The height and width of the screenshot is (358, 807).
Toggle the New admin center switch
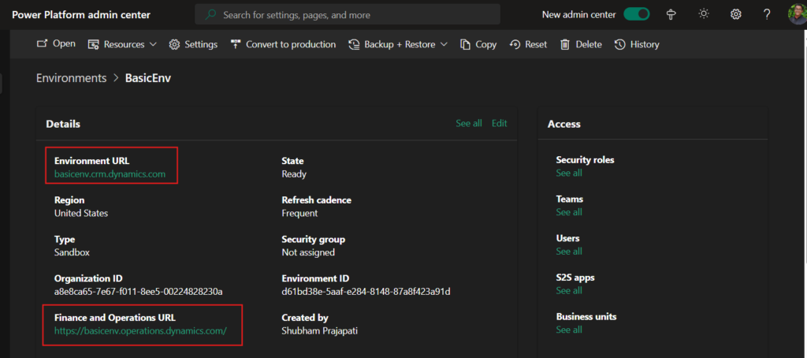637,14
